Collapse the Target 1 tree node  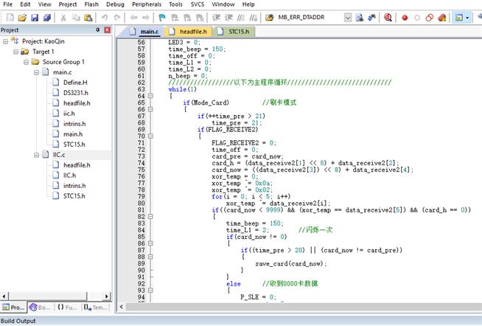tap(15, 52)
